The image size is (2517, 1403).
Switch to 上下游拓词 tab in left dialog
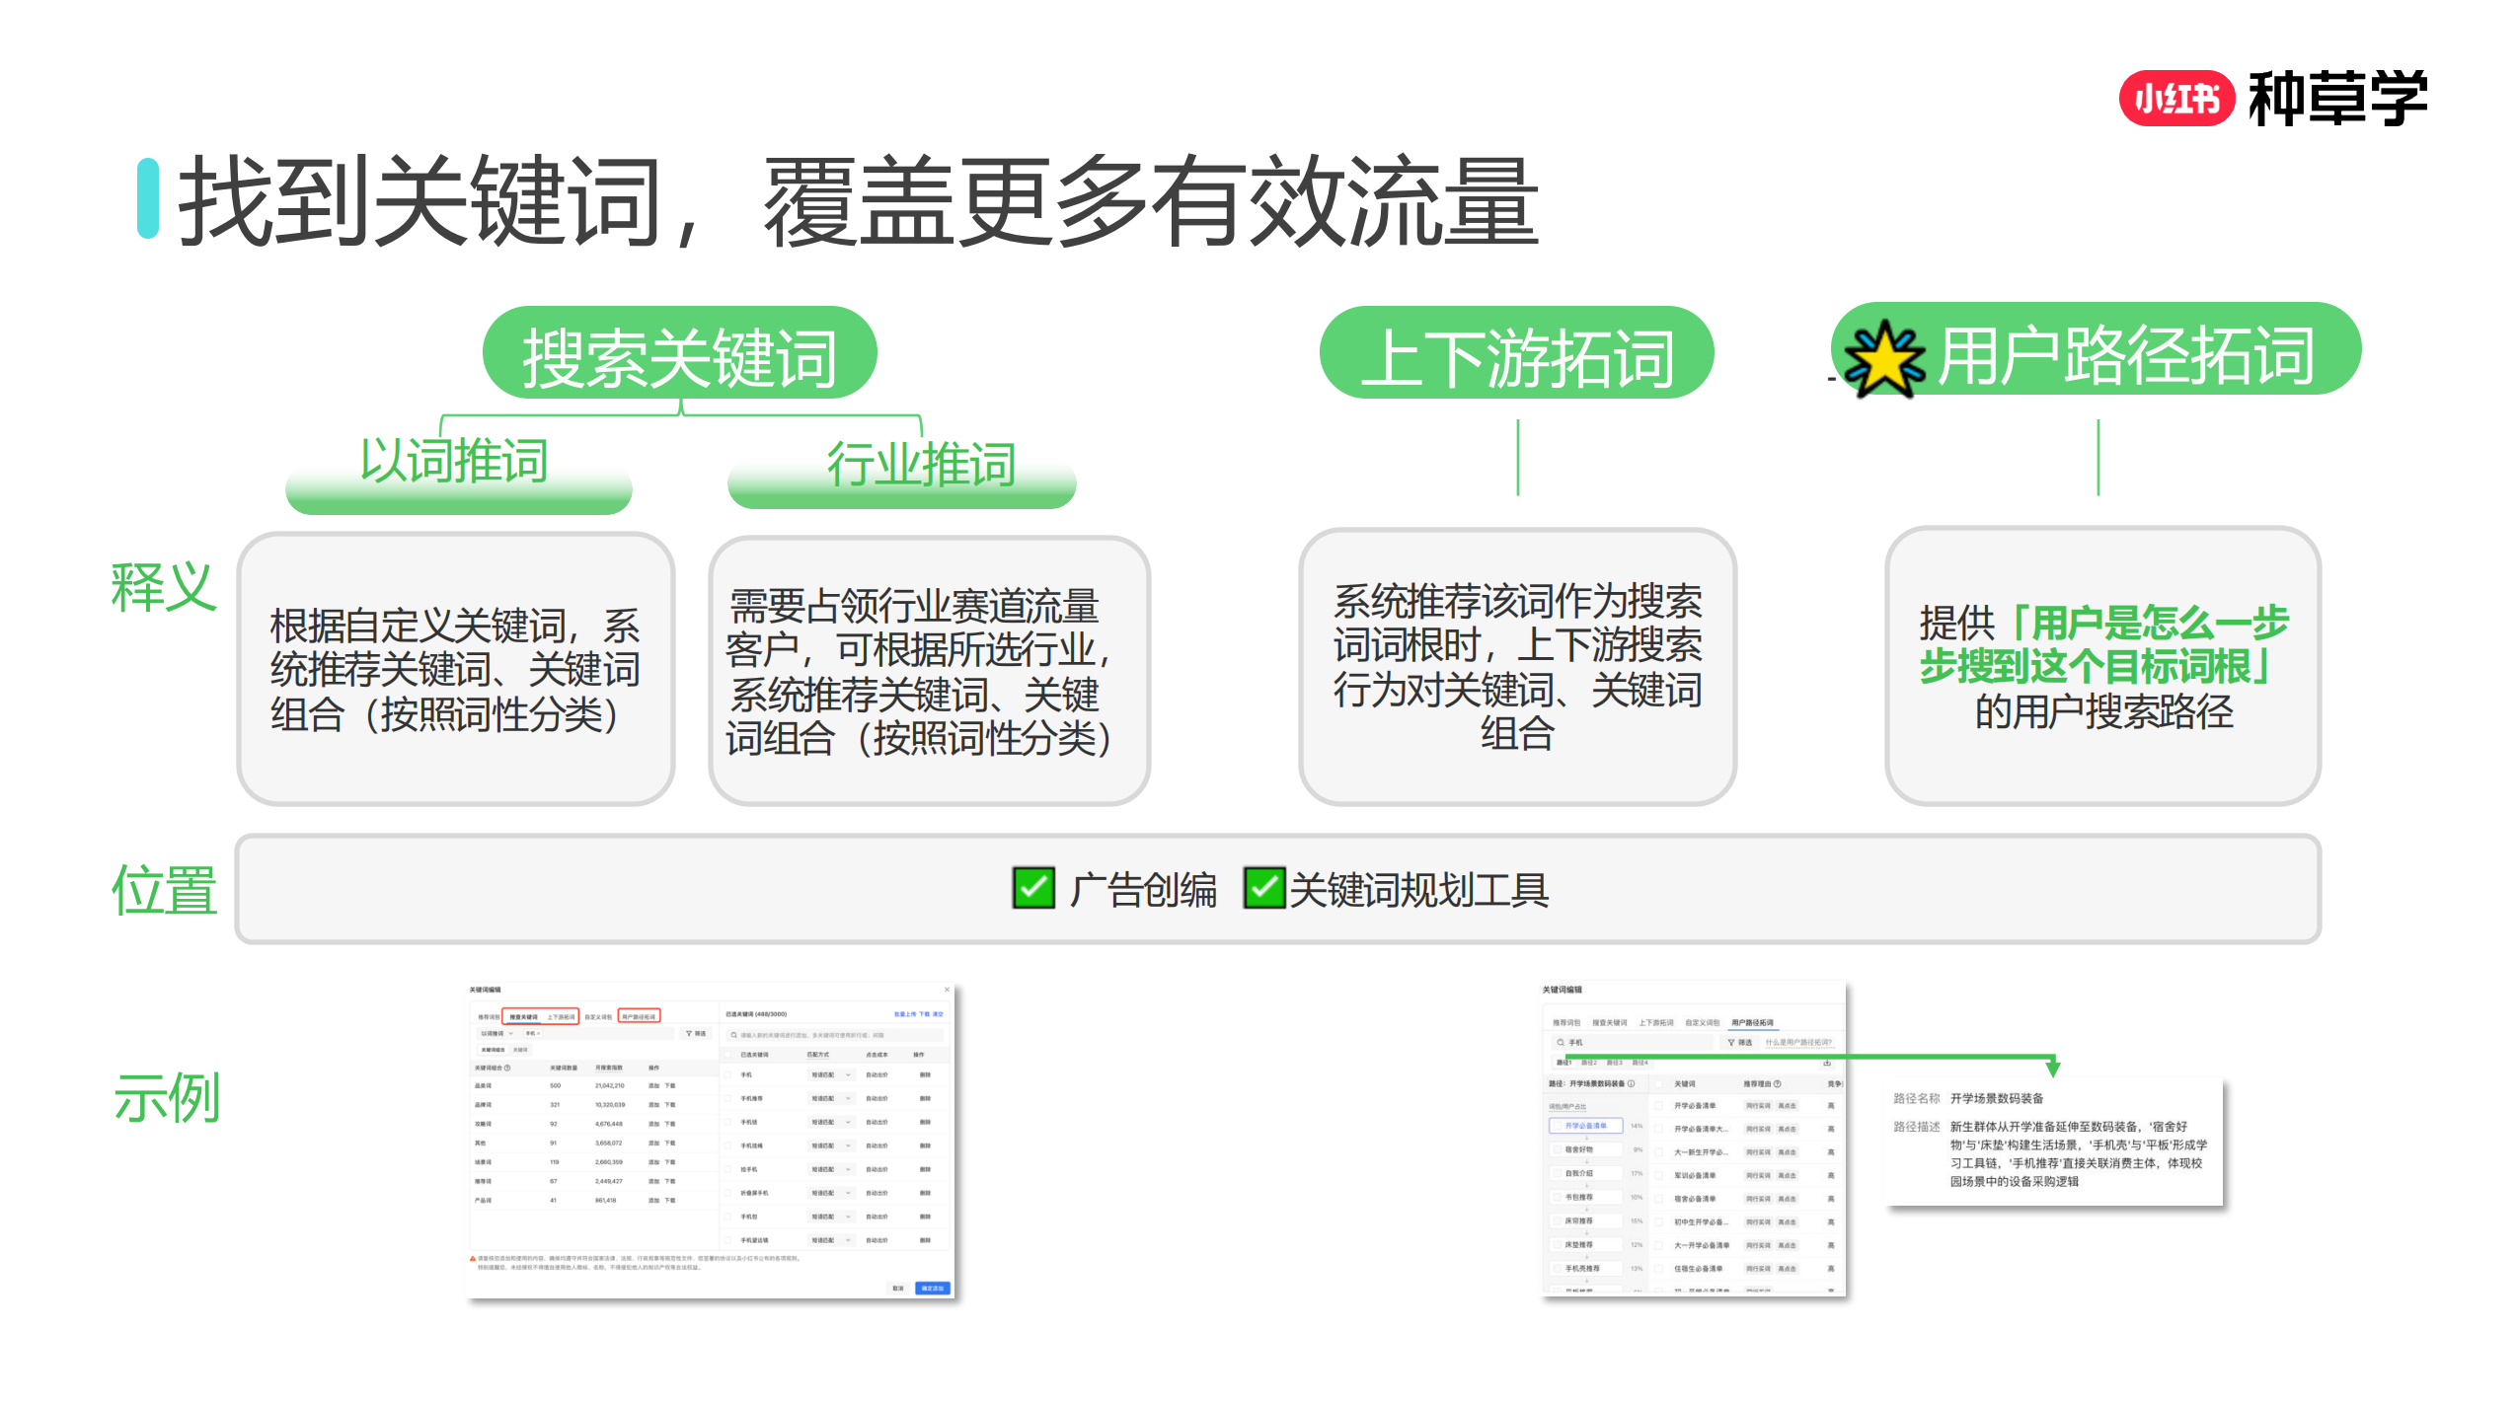561,1016
